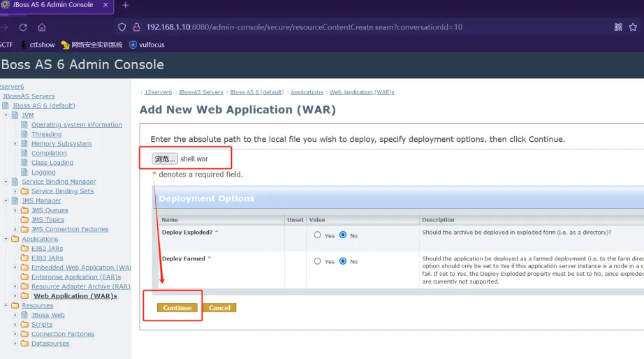This screenshot has width=644, height=359.
Task: Open Operating system information tree link
Action: point(77,124)
